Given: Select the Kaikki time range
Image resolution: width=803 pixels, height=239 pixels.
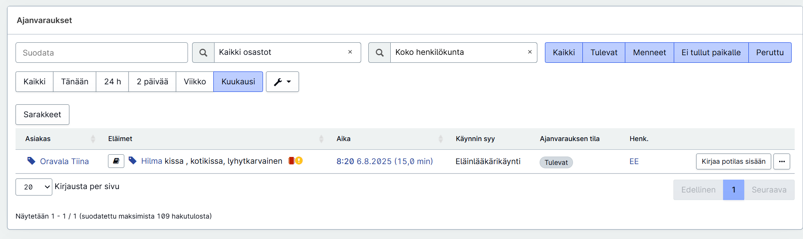Looking at the screenshot, I should tap(34, 82).
